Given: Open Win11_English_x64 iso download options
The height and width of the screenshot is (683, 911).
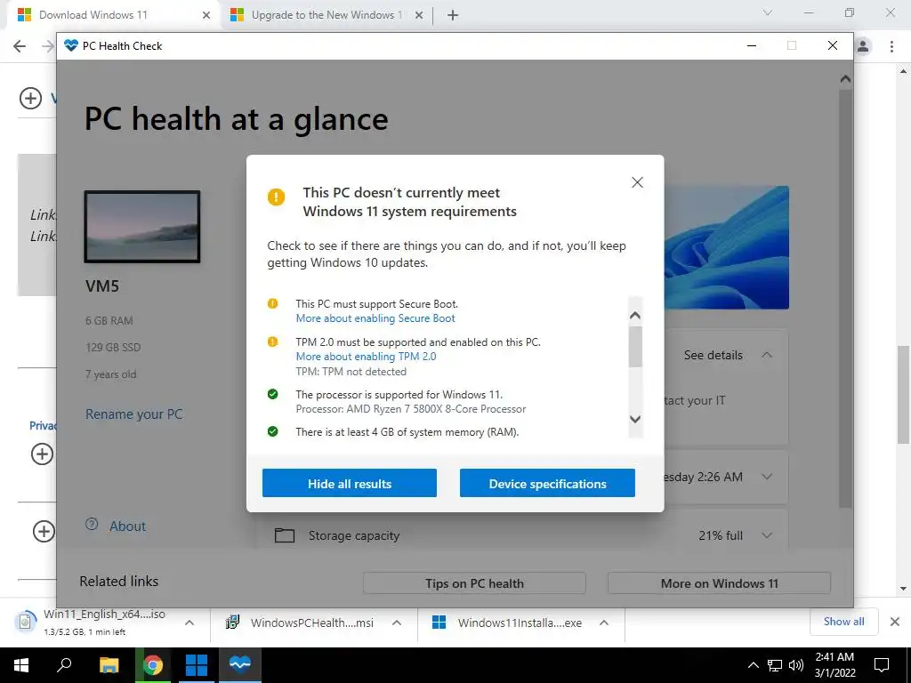Looking at the screenshot, I should (x=189, y=623).
